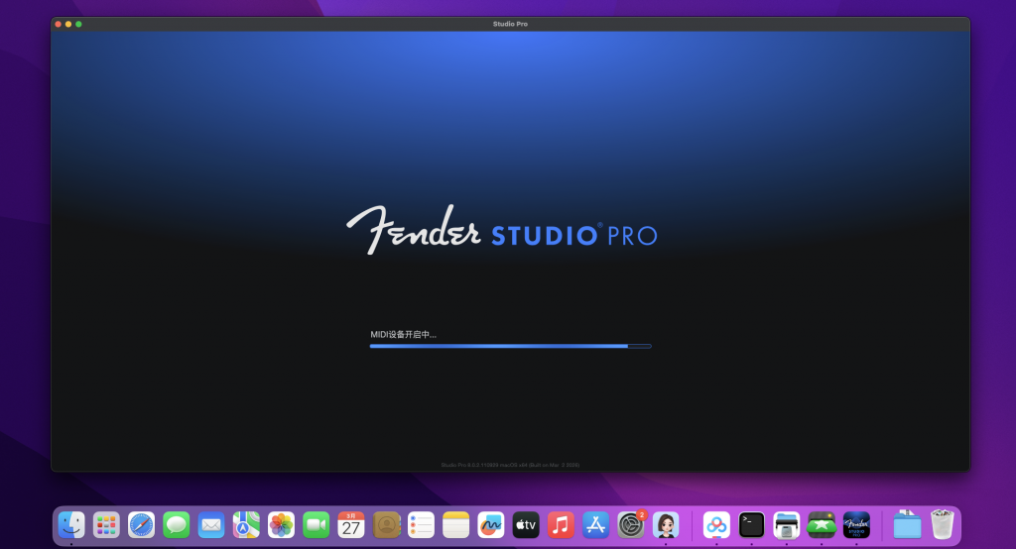The height and width of the screenshot is (549, 1016).
Task: Open the Notes app in dock
Action: [x=456, y=524]
